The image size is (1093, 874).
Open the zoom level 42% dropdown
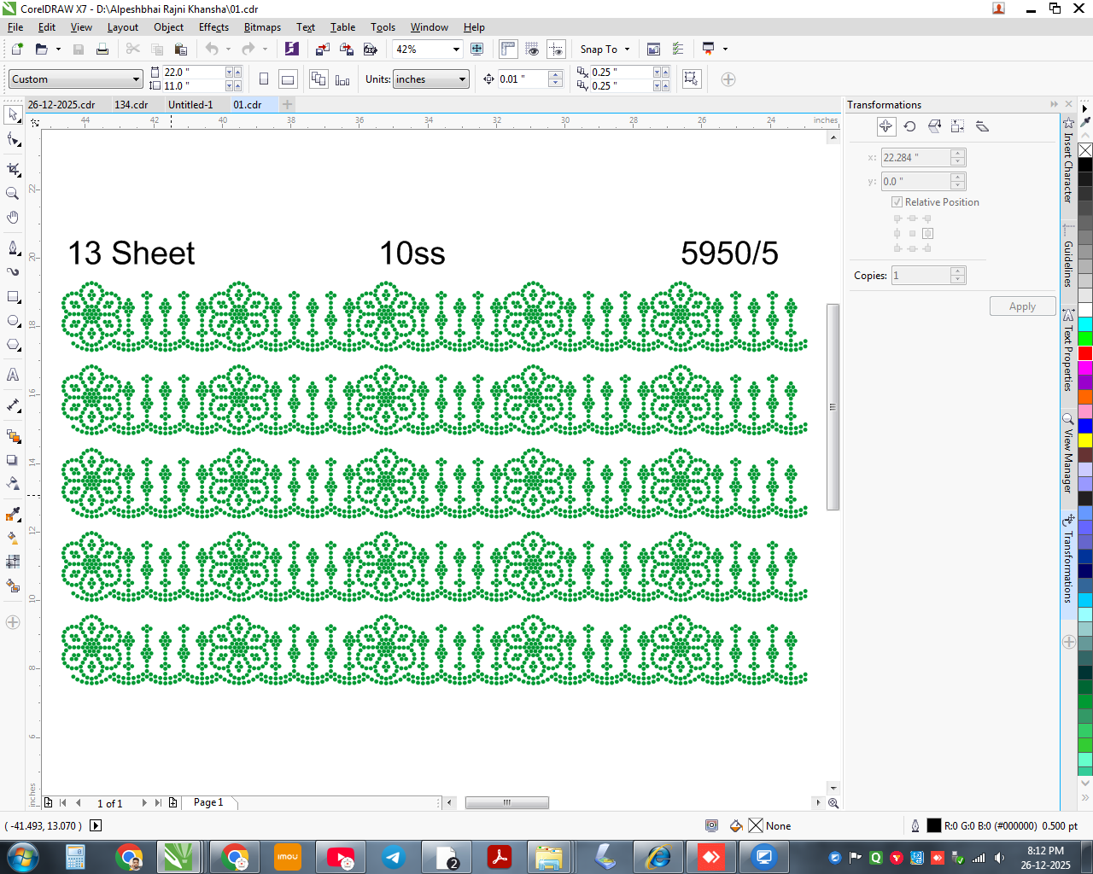coord(456,50)
